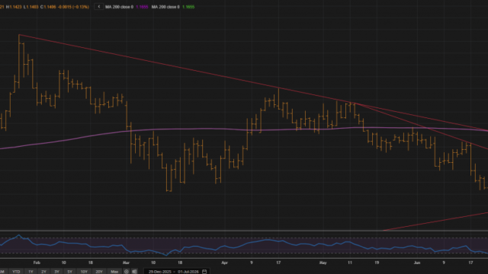The height and width of the screenshot is (274, 488).
Task: Click the Mar label on the time axis
Action: pos(126,263)
